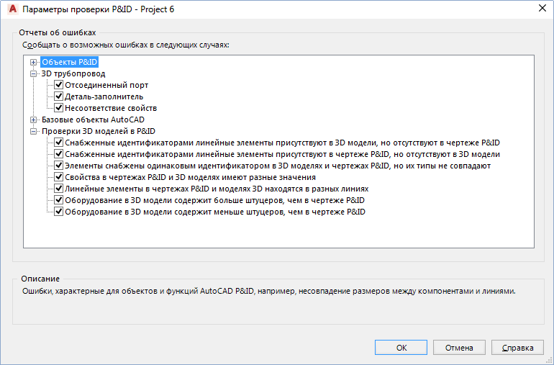Toggle the Деталь-заполнитель checkbox
The height and width of the screenshot is (365, 554).
pos(59,96)
